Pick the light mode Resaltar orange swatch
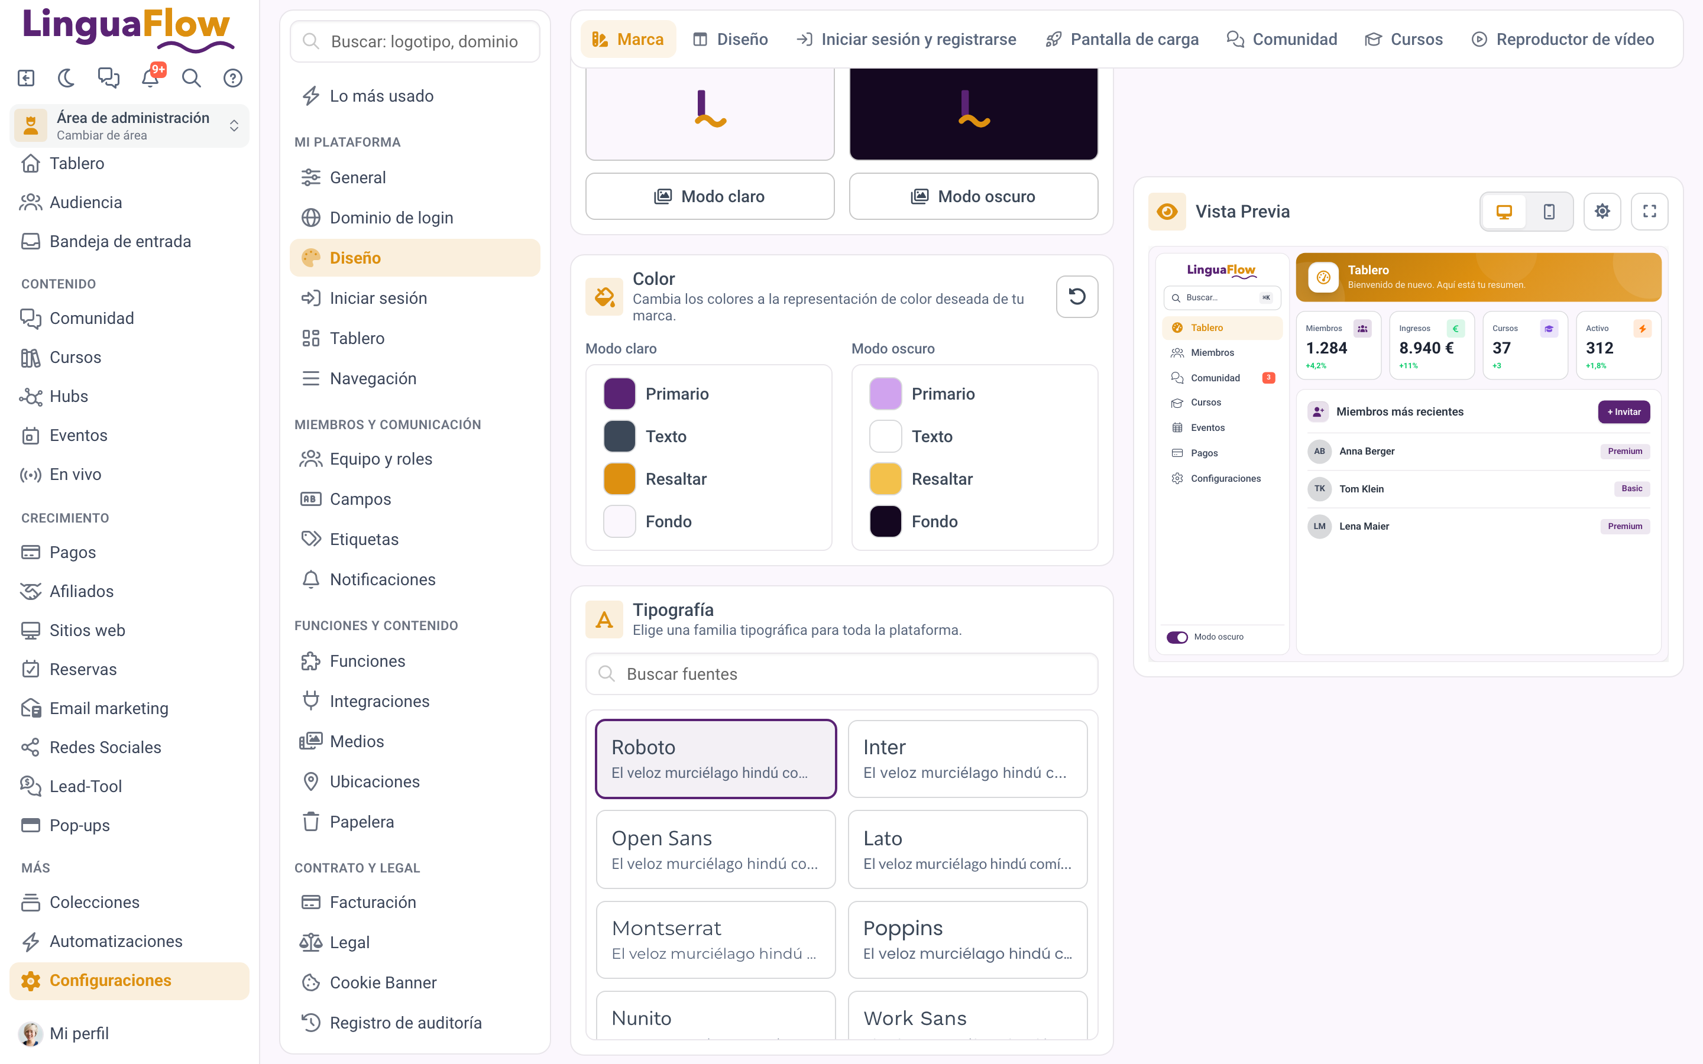The width and height of the screenshot is (1703, 1064). pos(619,479)
